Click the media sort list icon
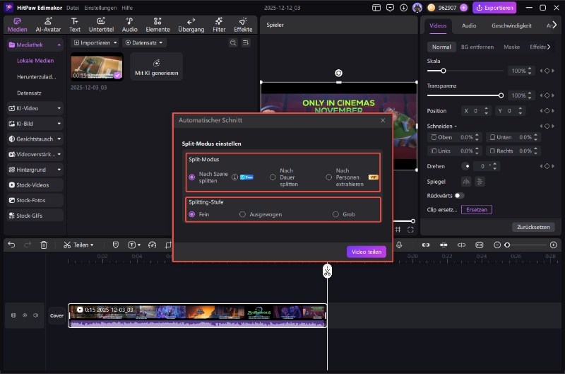The height and width of the screenshot is (374, 565). tap(246, 42)
